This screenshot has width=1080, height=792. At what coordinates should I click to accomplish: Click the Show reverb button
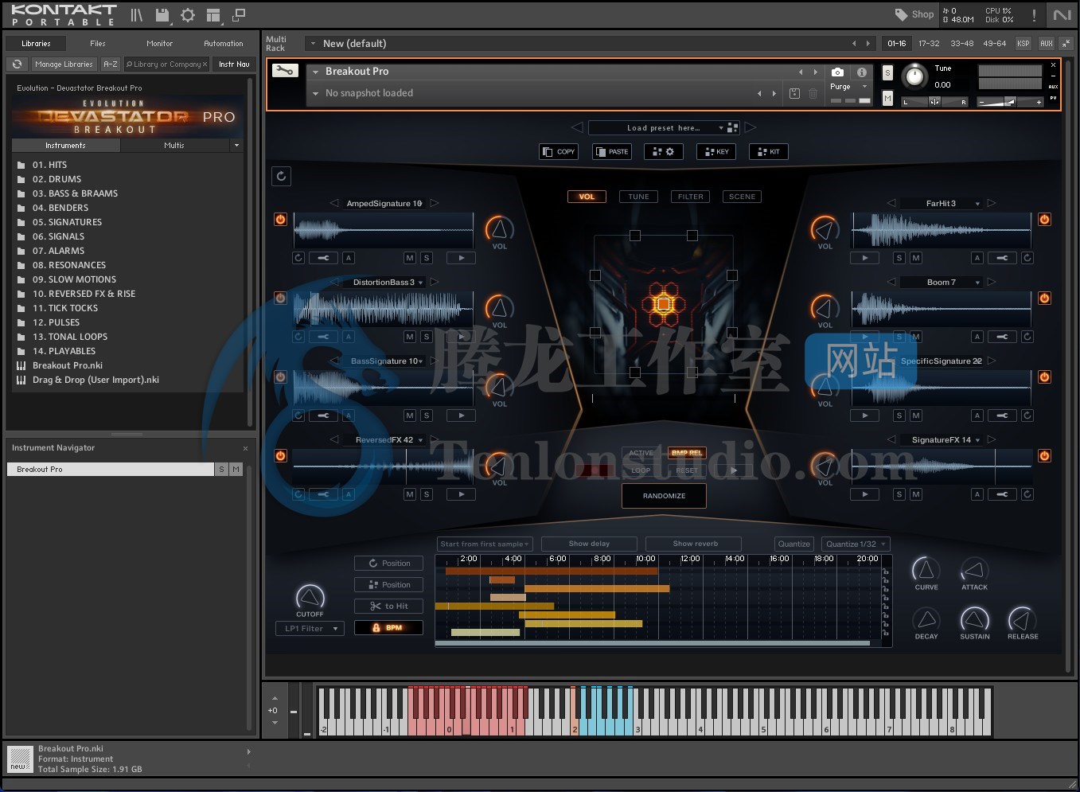coord(695,544)
